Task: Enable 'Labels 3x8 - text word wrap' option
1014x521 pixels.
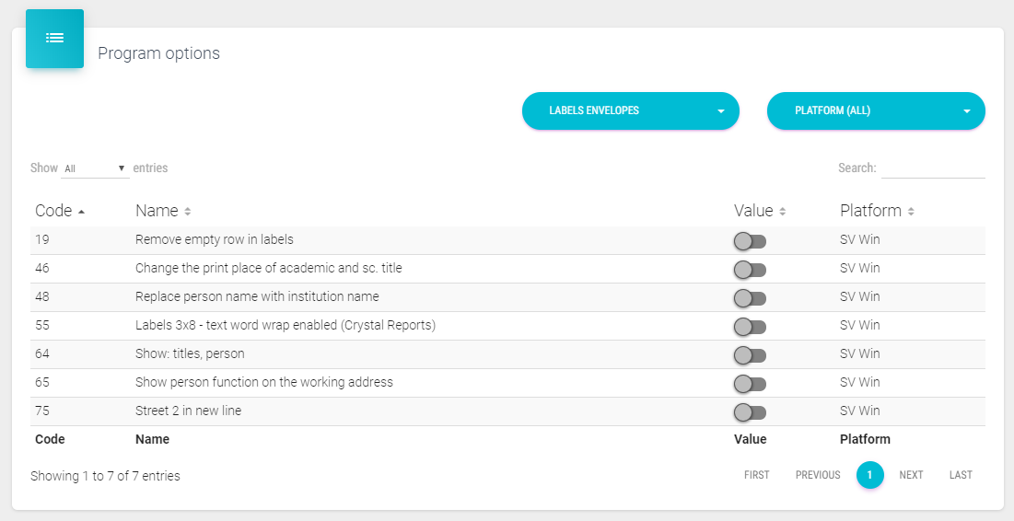Action: click(750, 327)
